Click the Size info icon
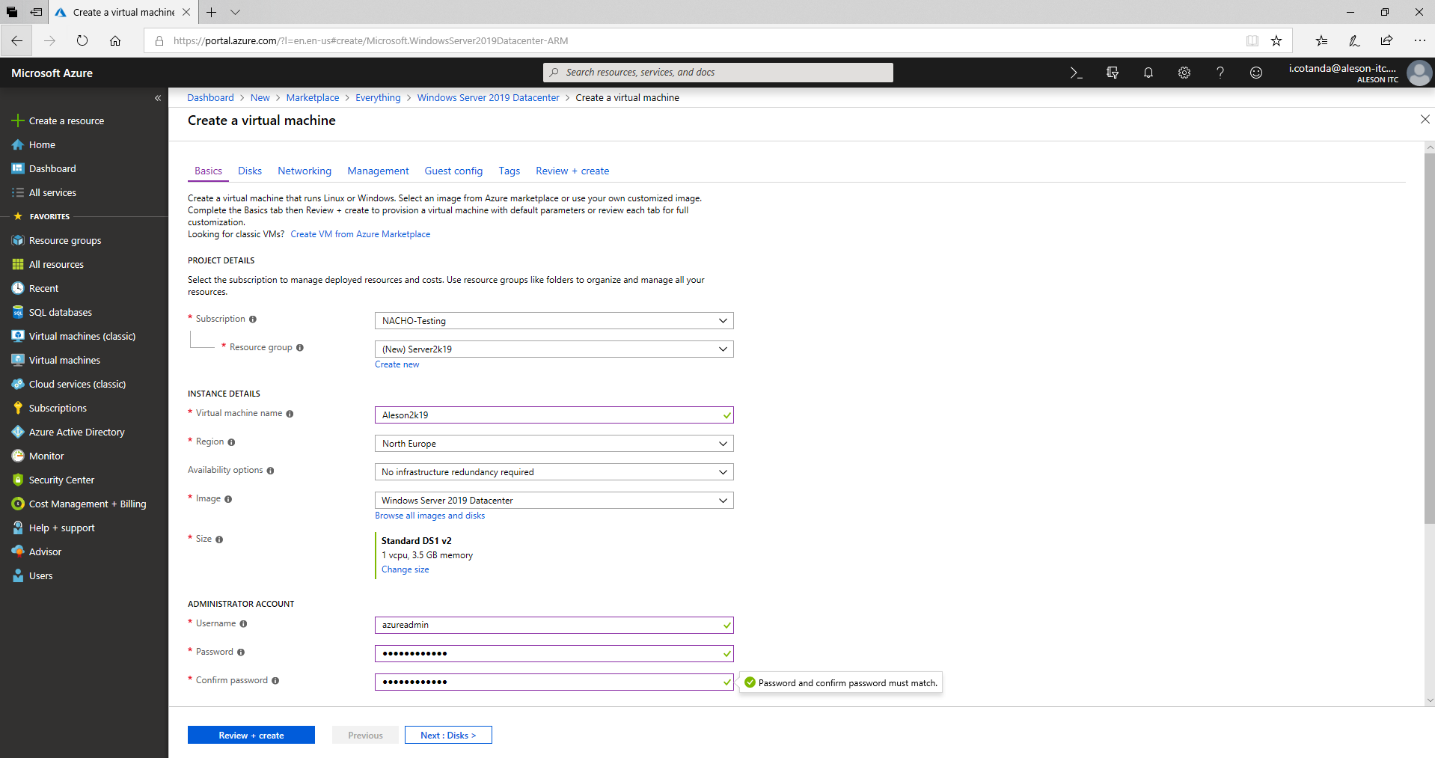 click(219, 540)
